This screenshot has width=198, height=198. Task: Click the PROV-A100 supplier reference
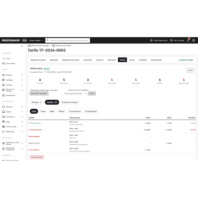[74, 129]
